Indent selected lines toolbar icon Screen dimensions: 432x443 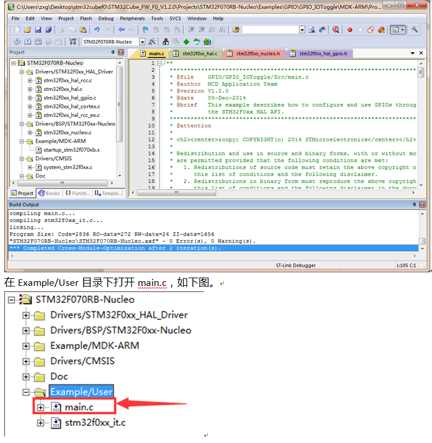[x=191, y=30]
